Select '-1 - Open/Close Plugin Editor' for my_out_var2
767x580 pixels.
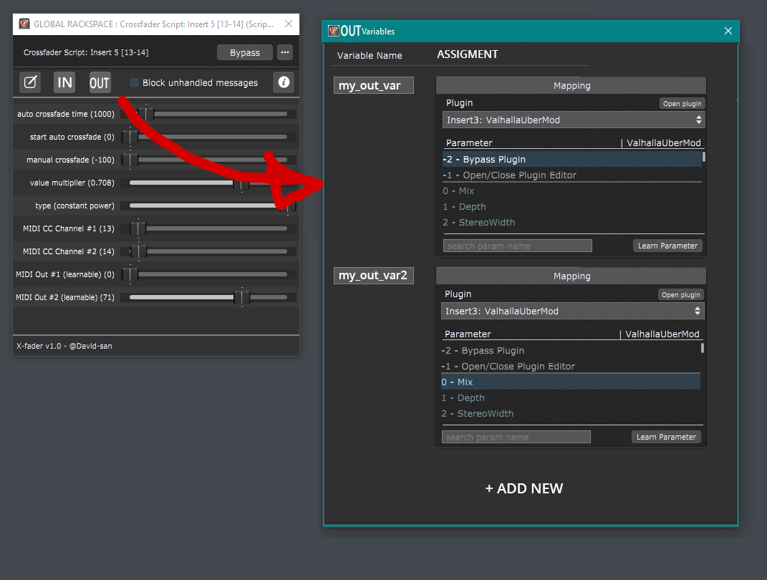tap(570, 367)
